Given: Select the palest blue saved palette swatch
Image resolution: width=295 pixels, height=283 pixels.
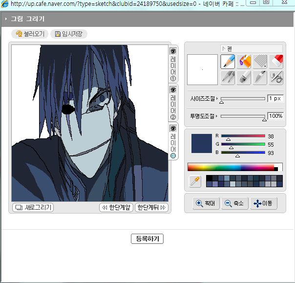Looking at the screenshot, I should (232, 184).
